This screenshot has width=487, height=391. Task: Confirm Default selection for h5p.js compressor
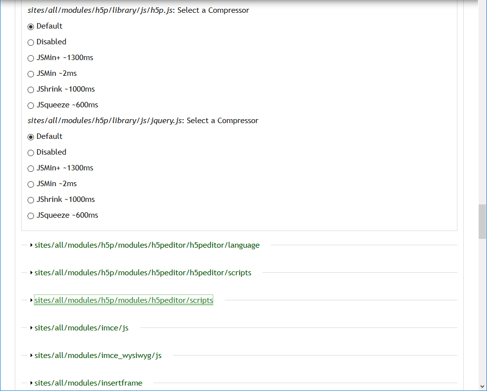tap(31, 27)
